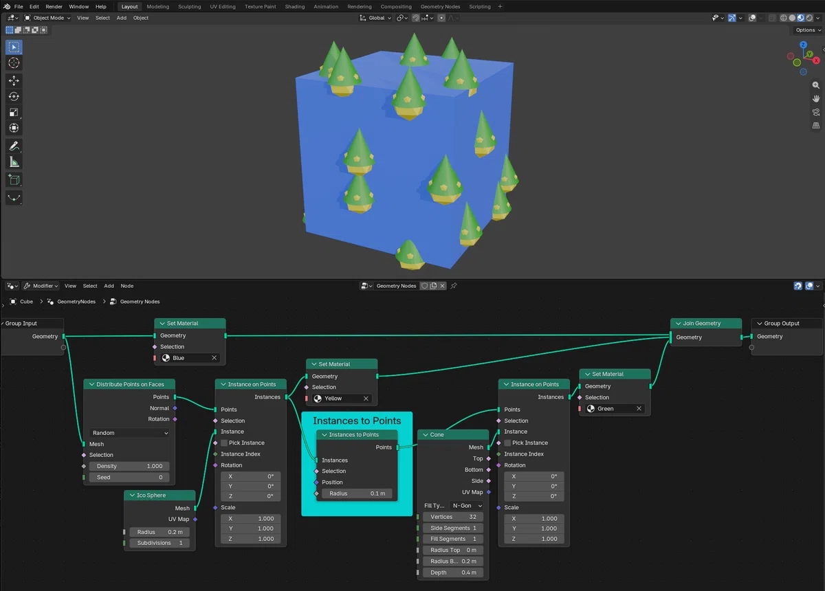Open the Render menu
The height and width of the screenshot is (591, 825).
(54, 6)
